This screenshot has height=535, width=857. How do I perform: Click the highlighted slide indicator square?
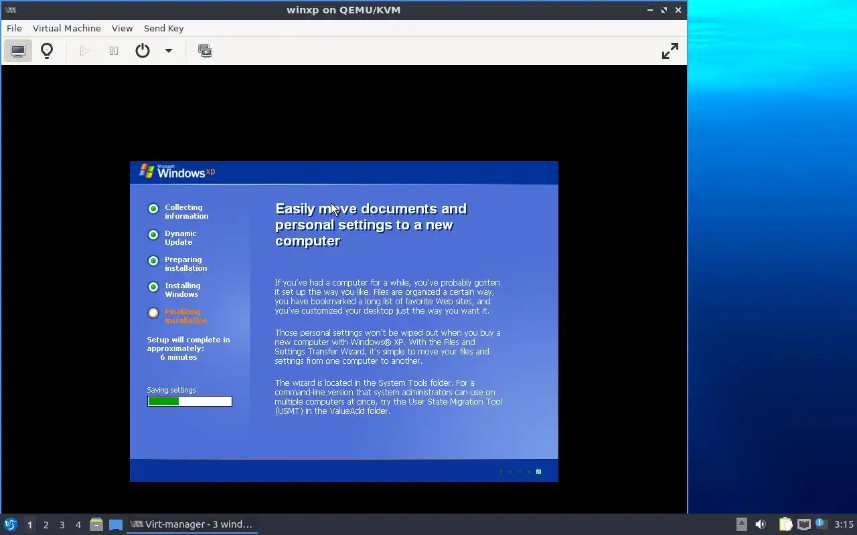pyautogui.click(x=538, y=472)
